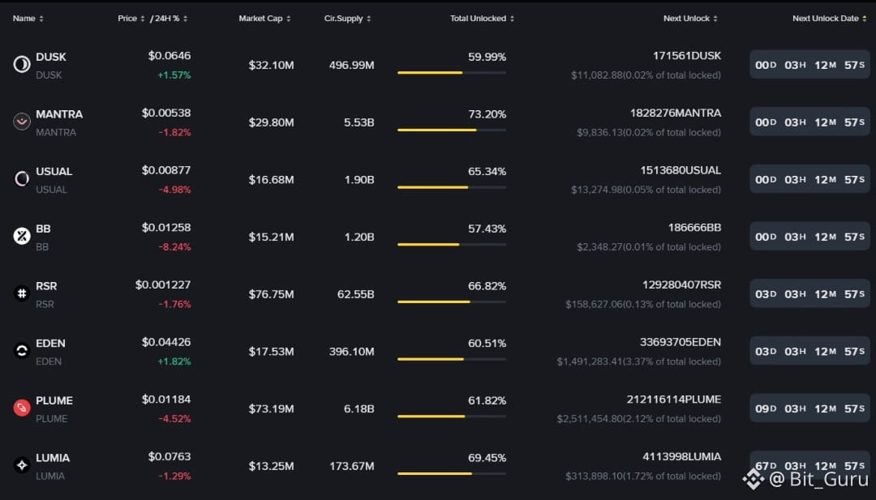876x500 pixels.
Task: Open the RSR token name link
Action: [46, 286]
